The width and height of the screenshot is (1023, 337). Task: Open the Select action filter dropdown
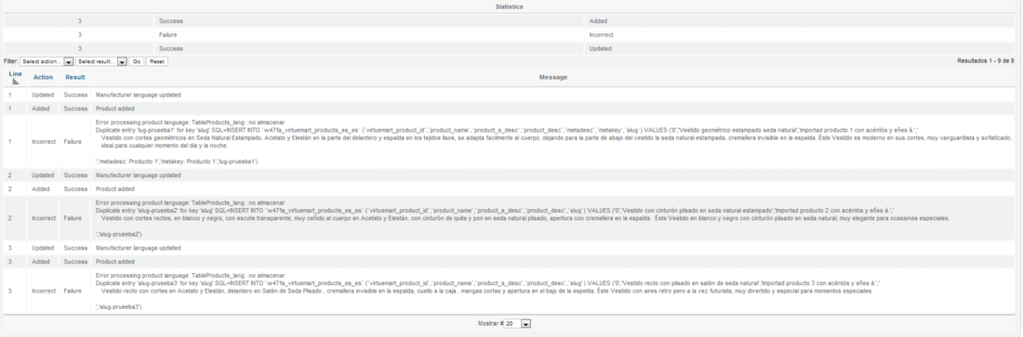[46, 61]
